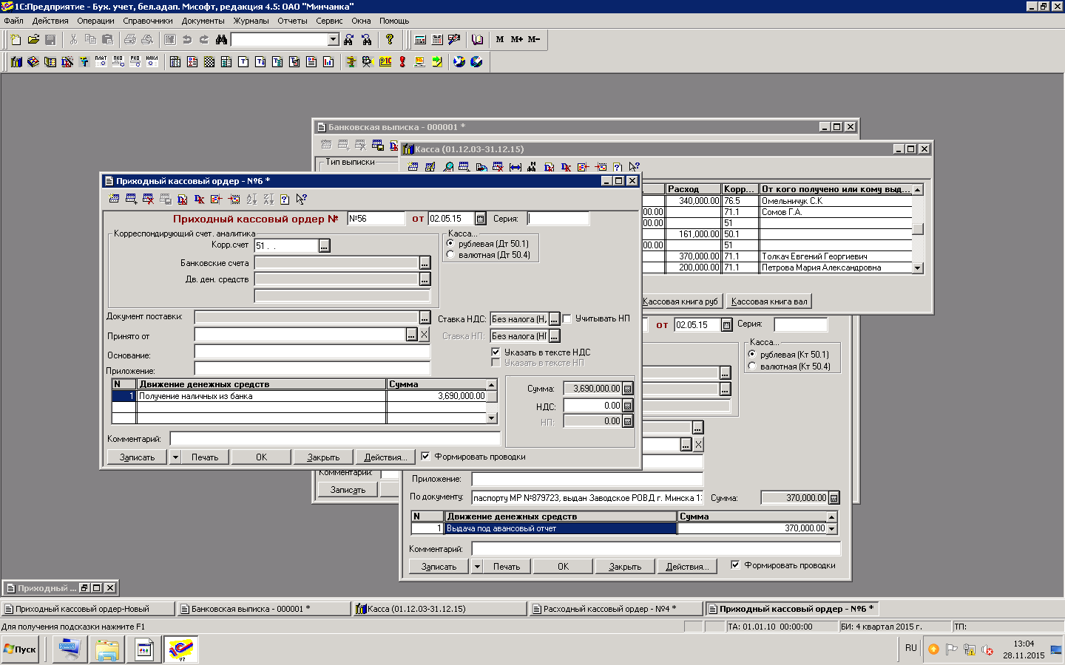Toggle Указать в тексте НДС checkbox
1065x665 pixels.
tap(496, 352)
